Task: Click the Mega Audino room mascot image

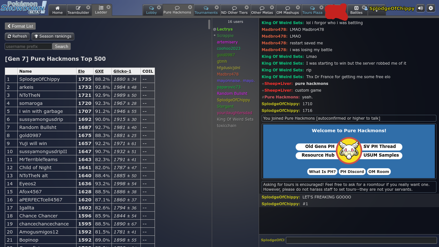Action: click(x=349, y=151)
